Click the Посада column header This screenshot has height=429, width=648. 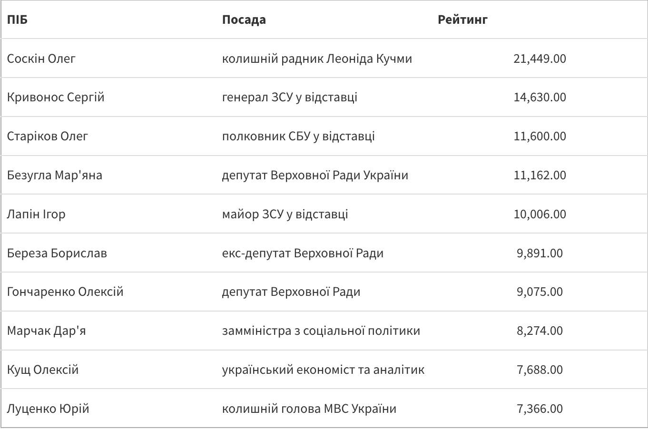point(244,20)
